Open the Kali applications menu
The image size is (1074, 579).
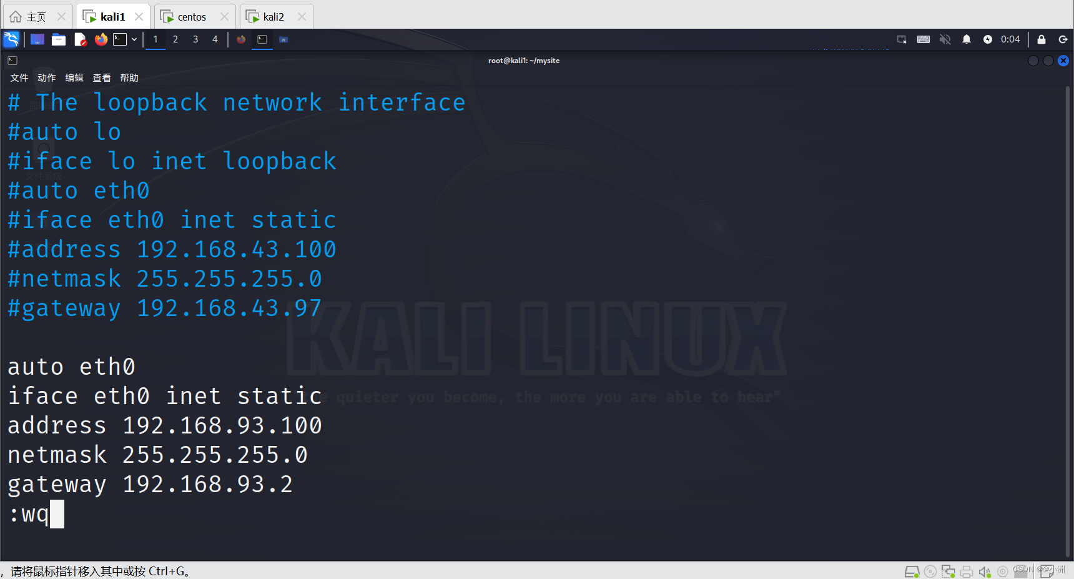(x=11, y=39)
